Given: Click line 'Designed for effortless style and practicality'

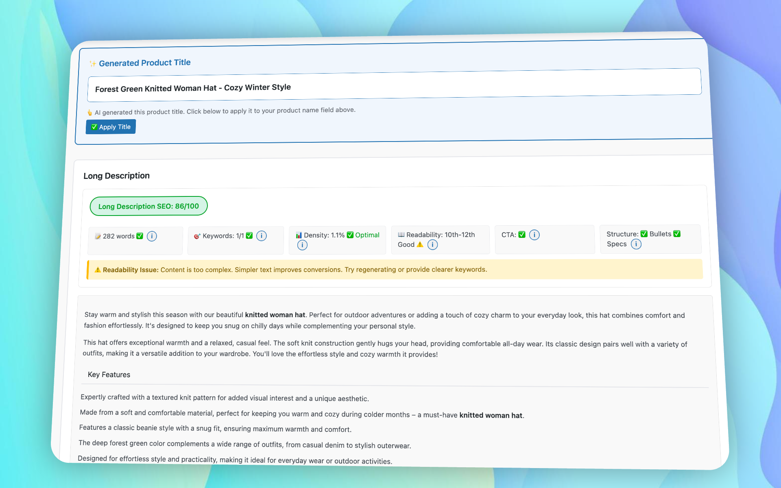Looking at the screenshot, I should [x=235, y=460].
